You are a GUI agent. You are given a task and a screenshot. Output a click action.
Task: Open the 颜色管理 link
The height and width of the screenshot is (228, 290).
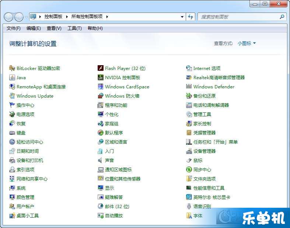25,197
